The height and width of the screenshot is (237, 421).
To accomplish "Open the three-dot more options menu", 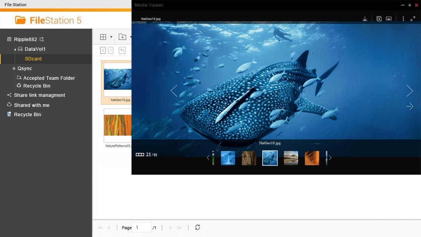I will tap(403, 19).
